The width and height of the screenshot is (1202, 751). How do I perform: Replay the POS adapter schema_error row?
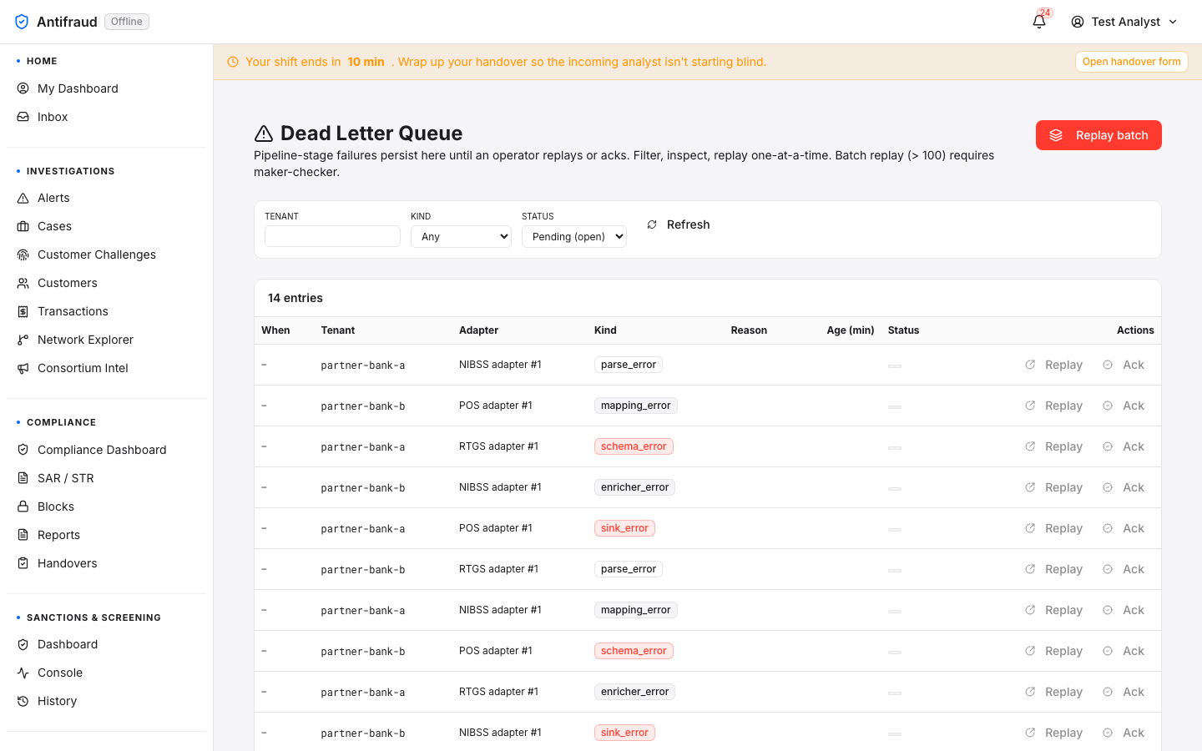click(1053, 651)
